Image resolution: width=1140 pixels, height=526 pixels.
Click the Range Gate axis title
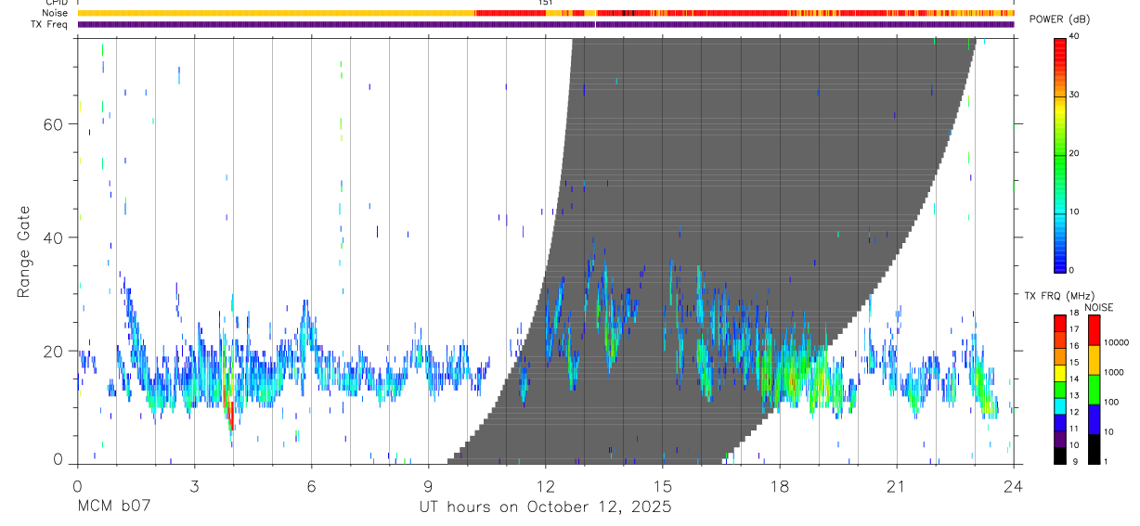pyautogui.click(x=24, y=253)
